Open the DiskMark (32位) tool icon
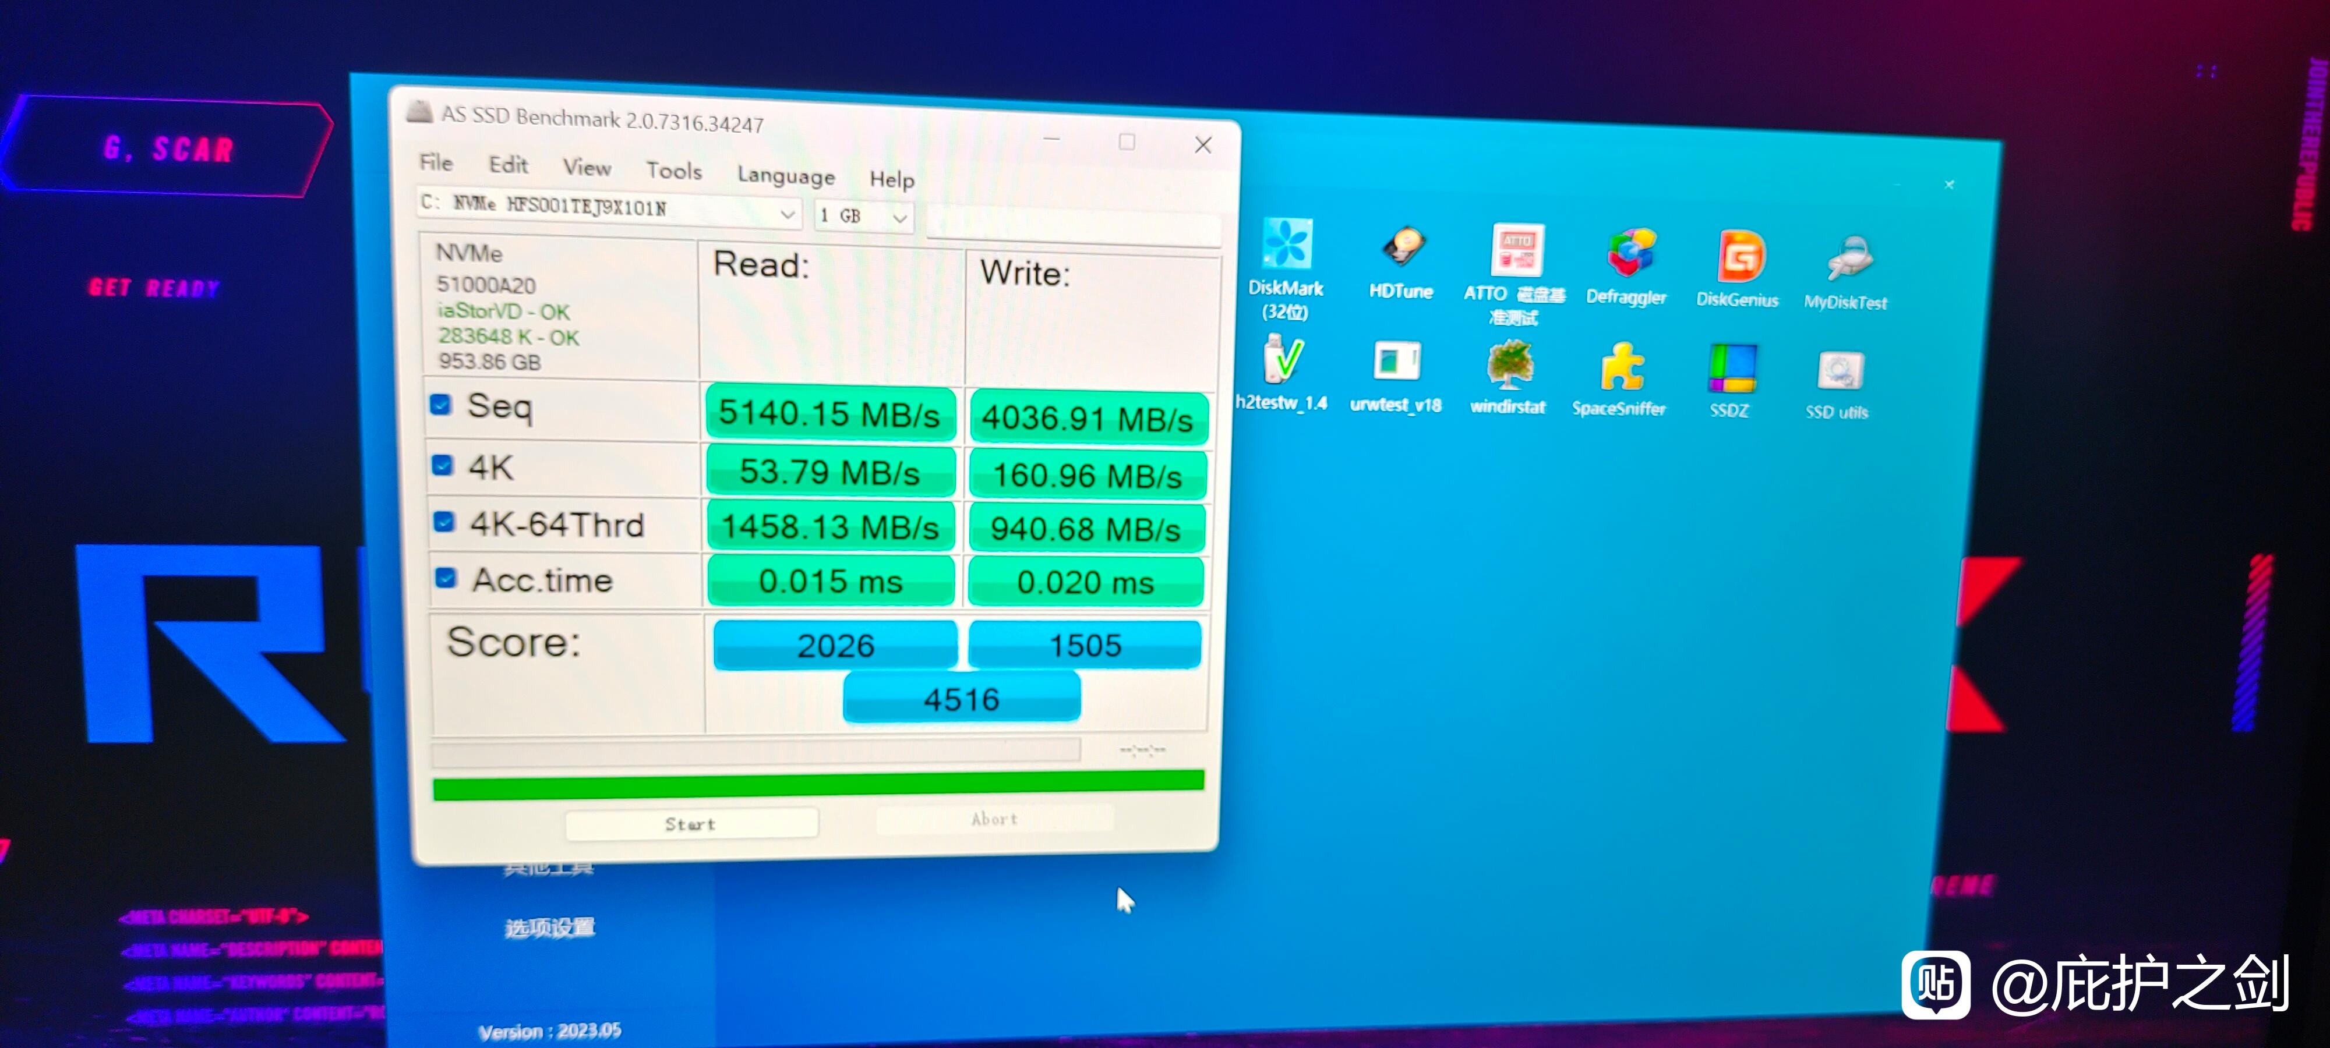The height and width of the screenshot is (1048, 2330). click(1286, 244)
